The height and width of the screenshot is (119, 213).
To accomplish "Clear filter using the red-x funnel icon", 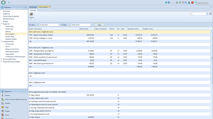I will tap(210, 14).
